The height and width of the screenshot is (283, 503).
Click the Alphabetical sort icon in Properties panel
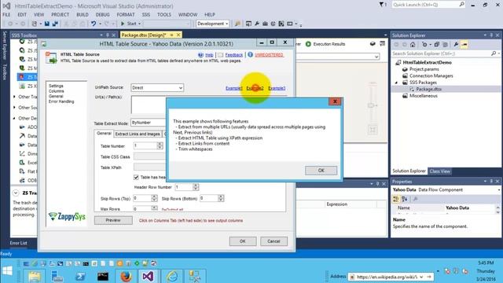(404, 199)
